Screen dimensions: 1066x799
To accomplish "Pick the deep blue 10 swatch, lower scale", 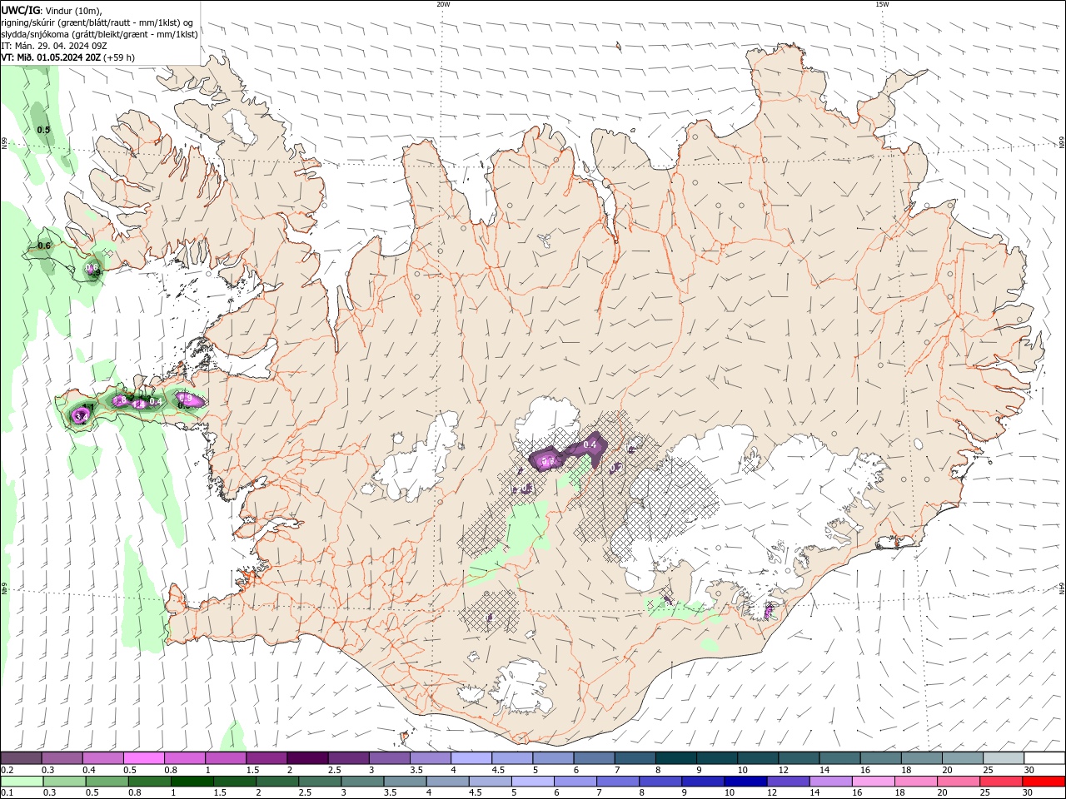I will pyautogui.click(x=745, y=782).
